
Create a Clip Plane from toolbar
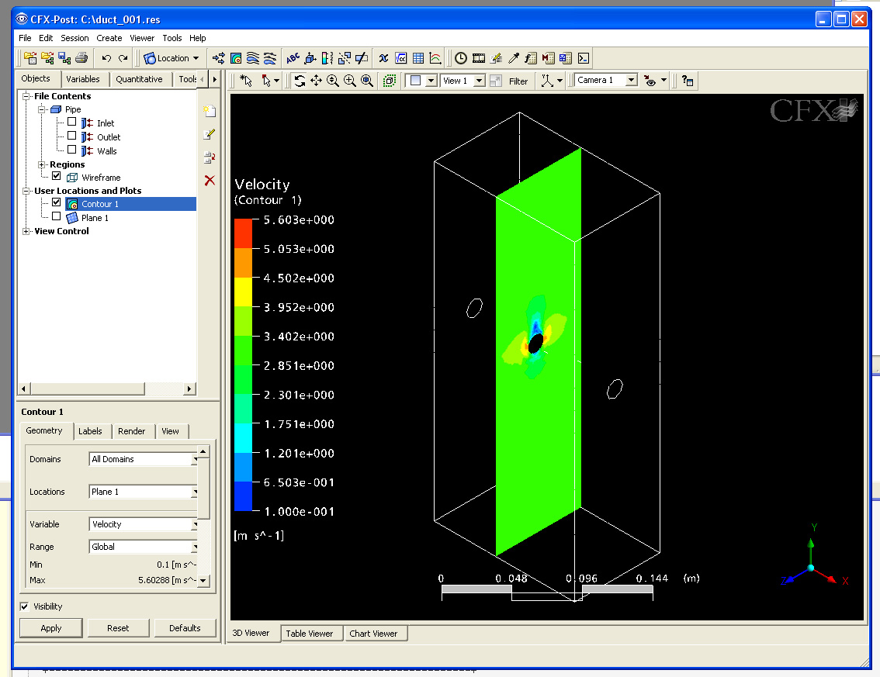pyautogui.click(x=362, y=57)
